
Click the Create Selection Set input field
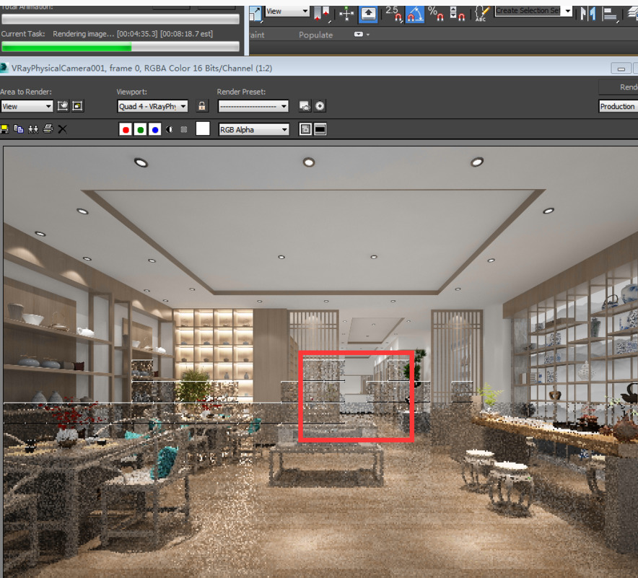coord(528,11)
